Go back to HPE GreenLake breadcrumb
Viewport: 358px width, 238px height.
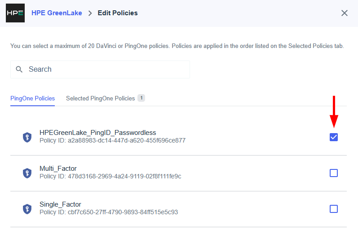[57, 13]
